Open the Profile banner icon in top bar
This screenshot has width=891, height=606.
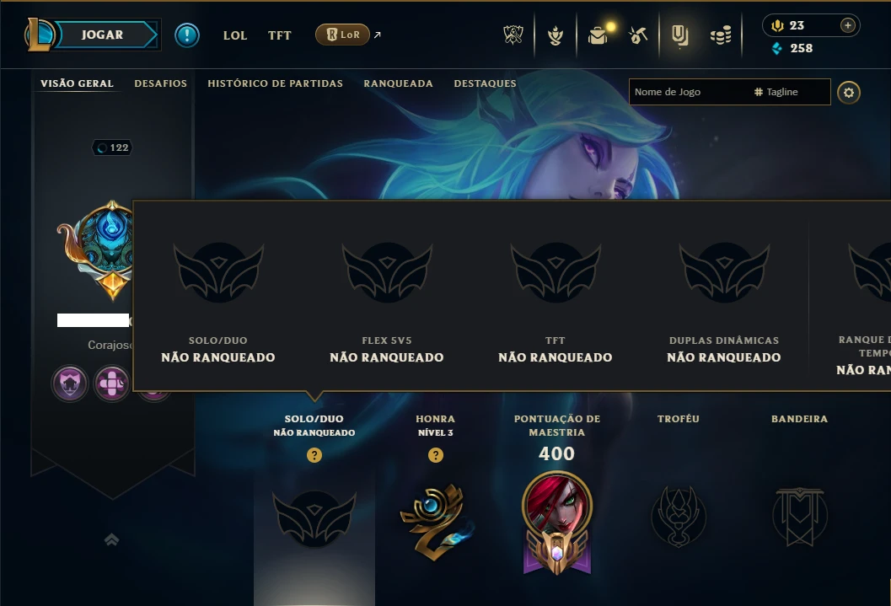(x=679, y=35)
